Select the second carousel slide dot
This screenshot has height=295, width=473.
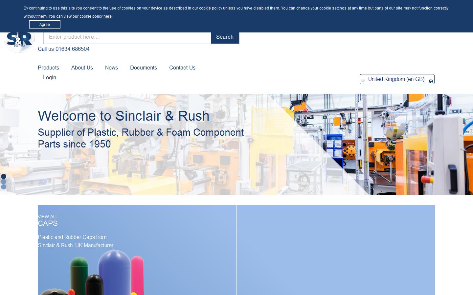pos(4,182)
